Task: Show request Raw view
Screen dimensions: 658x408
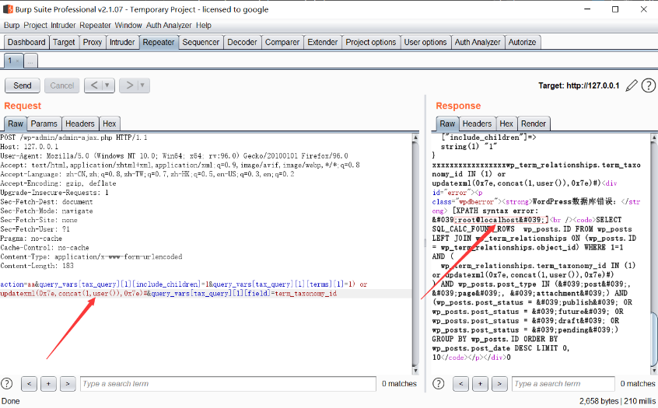Action: [16, 124]
